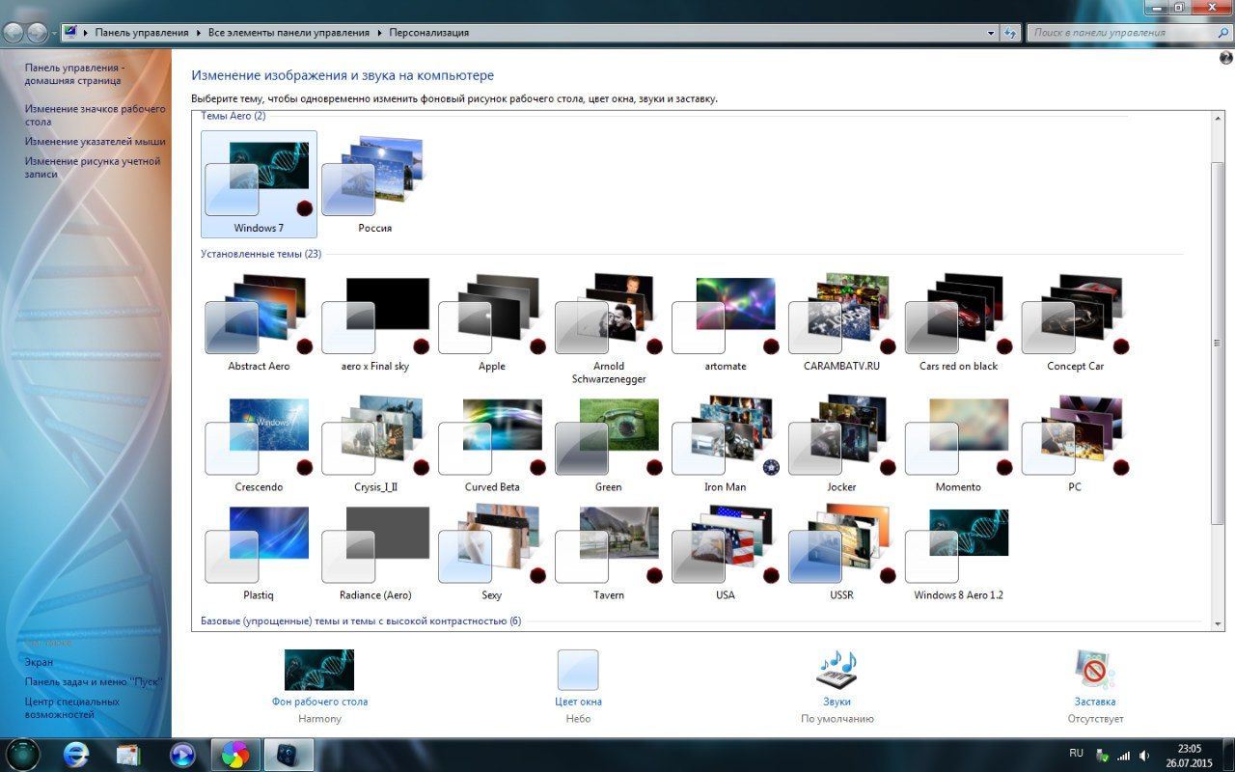Open Фон рабочего стола settings
The width and height of the screenshot is (1235, 772).
[x=319, y=702]
